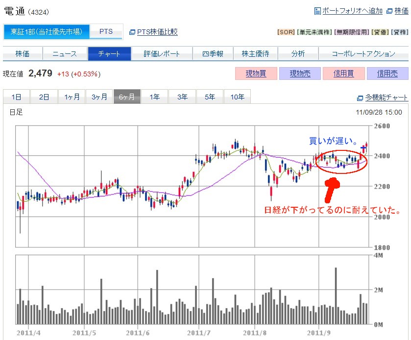Click the 2011/7 axis label

pos(199,333)
